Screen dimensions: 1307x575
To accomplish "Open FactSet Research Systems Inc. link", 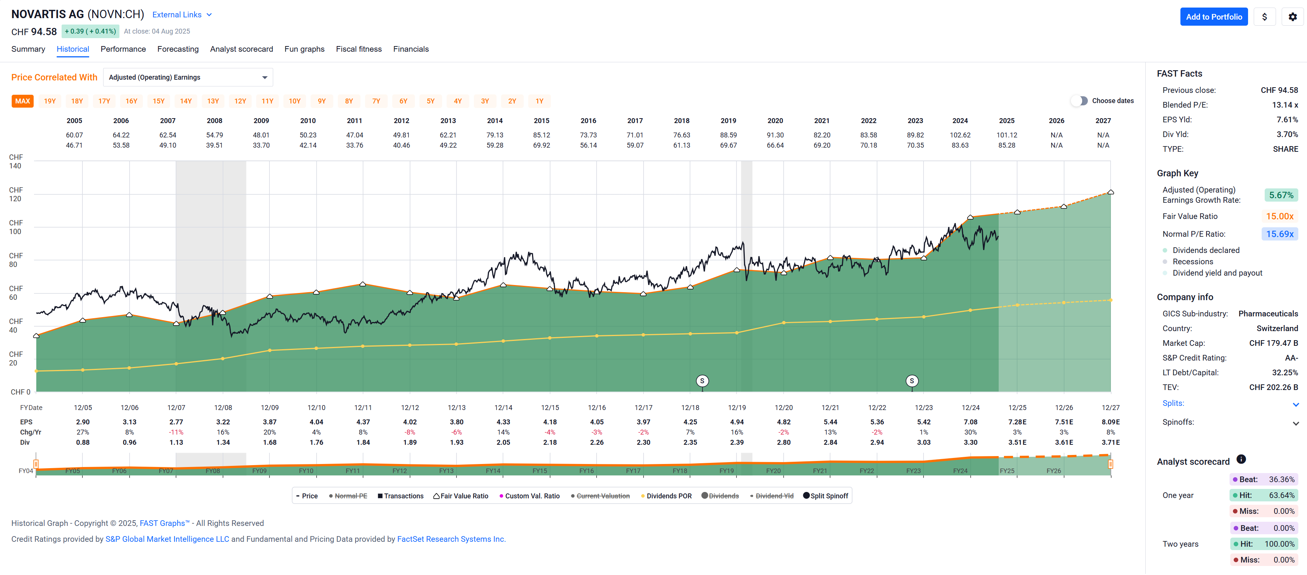I will 451,539.
